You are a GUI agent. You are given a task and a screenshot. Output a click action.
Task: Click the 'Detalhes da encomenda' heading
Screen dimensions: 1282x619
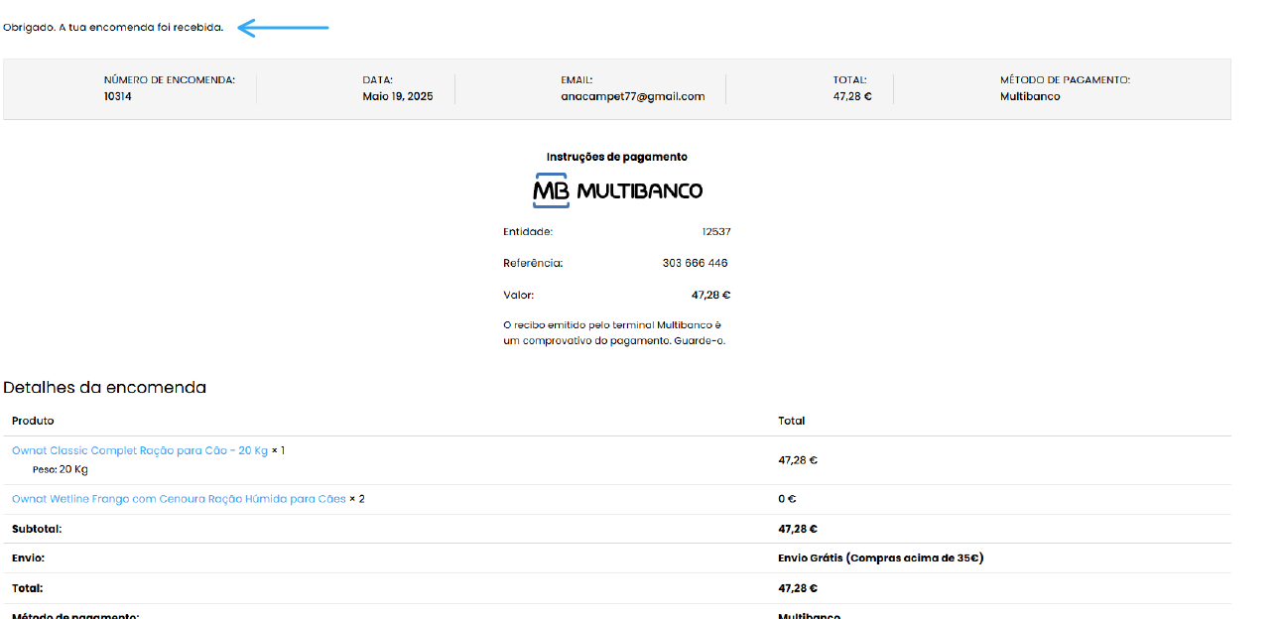(x=104, y=388)
